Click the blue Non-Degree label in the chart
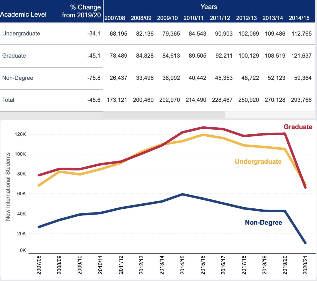 coord(263,223)
